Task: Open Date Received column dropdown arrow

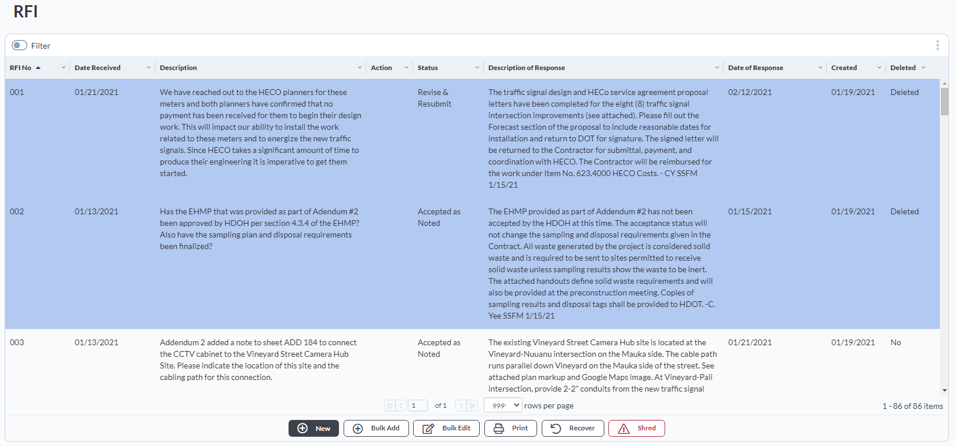Action: [x=149, y=68]
